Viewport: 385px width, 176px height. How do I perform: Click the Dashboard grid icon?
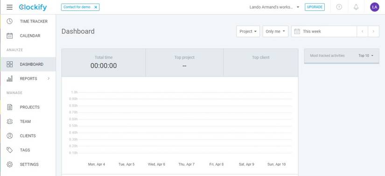[x=10, y=64]
